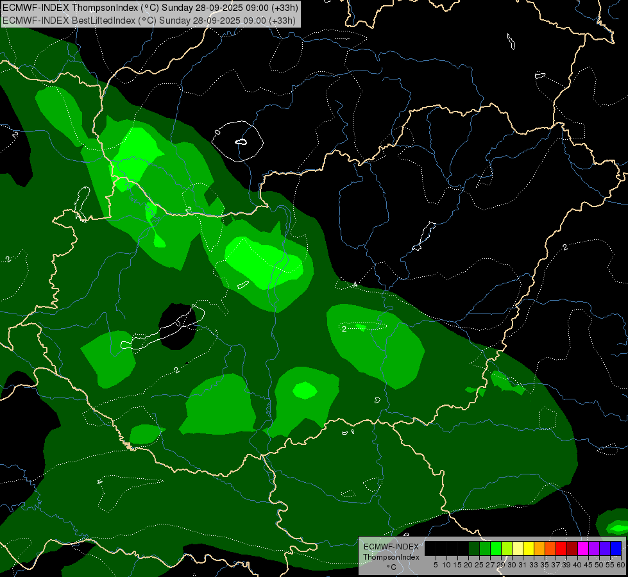
Task: Select the pale yellow 30-31 legend swatch
Action: click(518, 548)
